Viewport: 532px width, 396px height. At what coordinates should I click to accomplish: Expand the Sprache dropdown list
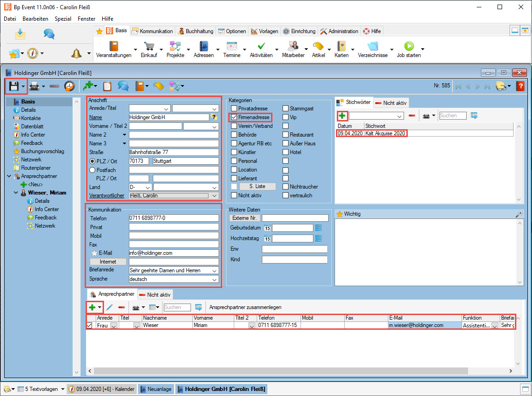[214, 279]
